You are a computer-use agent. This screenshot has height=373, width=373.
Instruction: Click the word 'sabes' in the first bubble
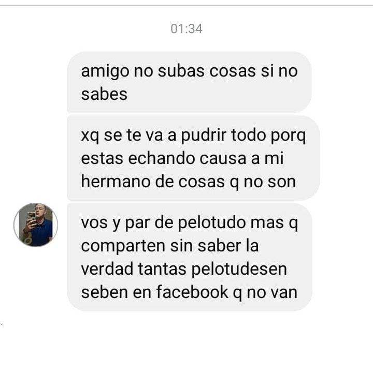[104, 94]
